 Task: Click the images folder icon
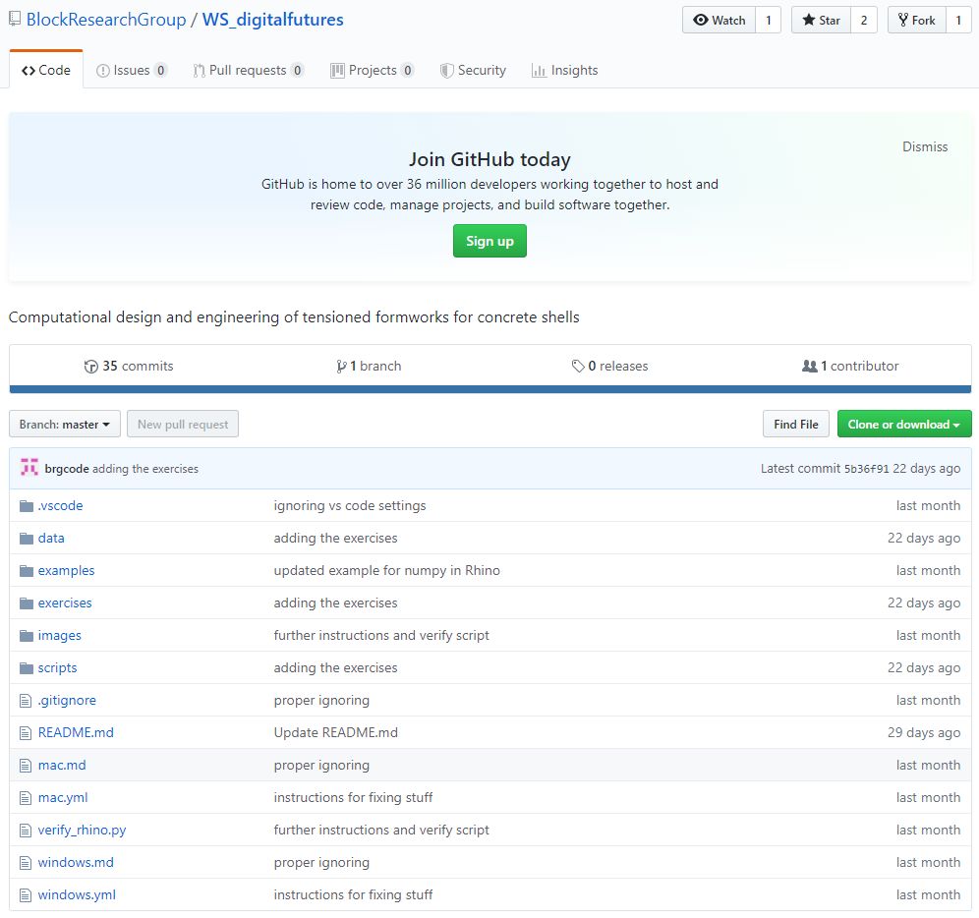pos(27,636)
